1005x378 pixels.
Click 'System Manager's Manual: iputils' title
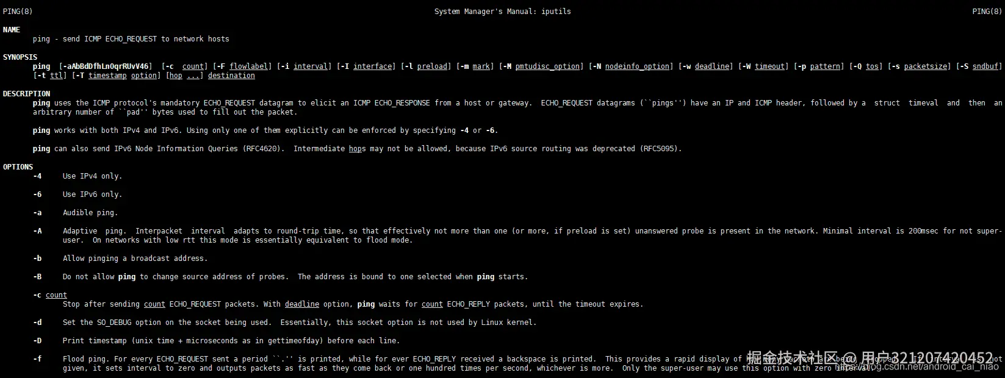click(x=502, y=12)
